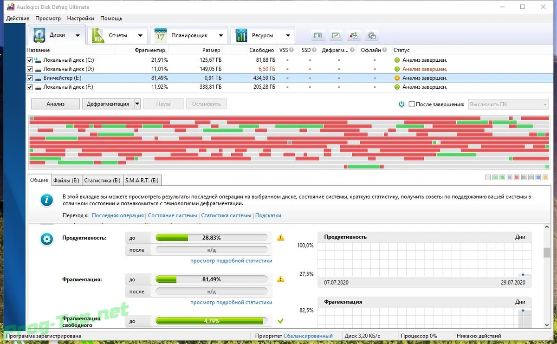
Task: Uncheck the Локальный диск (F:) checkbox
Action: point(30,87)
